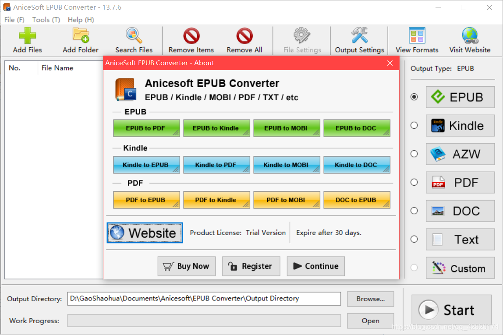
Task: Choose the Text output format button
Action: coord(460,240)
